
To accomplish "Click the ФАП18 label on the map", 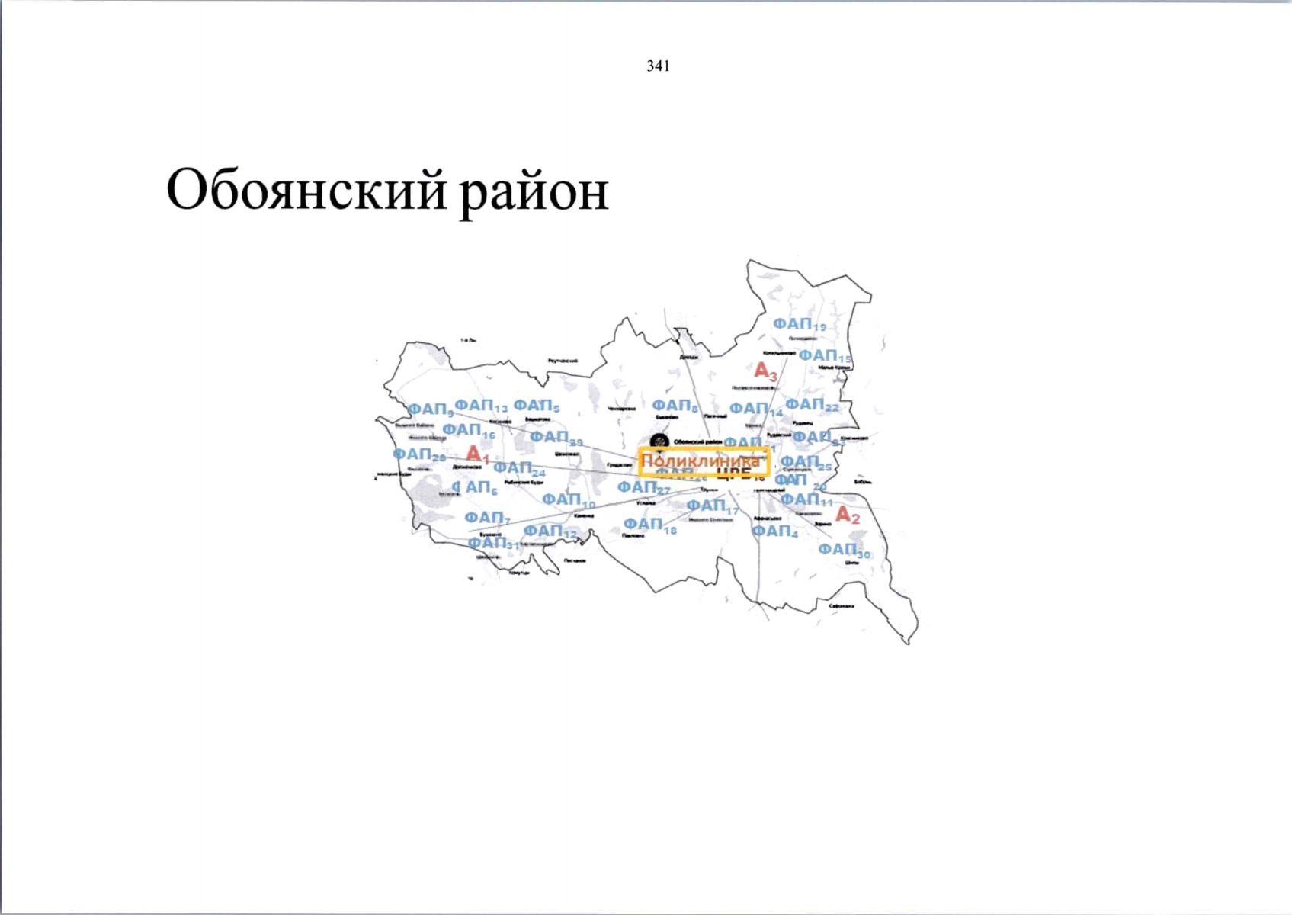I will 650,525.
